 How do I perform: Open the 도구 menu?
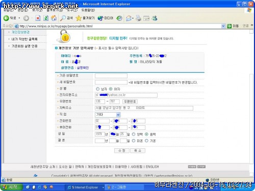tap(72, 10)
